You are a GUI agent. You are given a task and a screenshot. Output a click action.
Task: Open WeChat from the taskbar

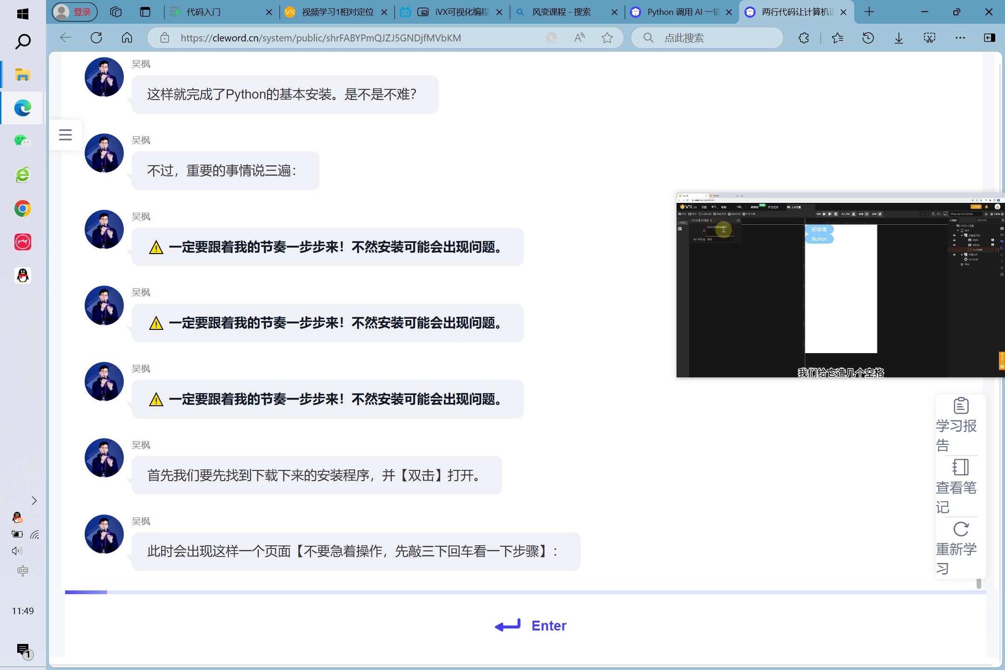click(22, 141)
